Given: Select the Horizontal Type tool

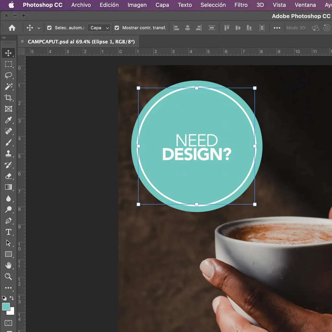Looking at the screenshot, I should 8,232.
